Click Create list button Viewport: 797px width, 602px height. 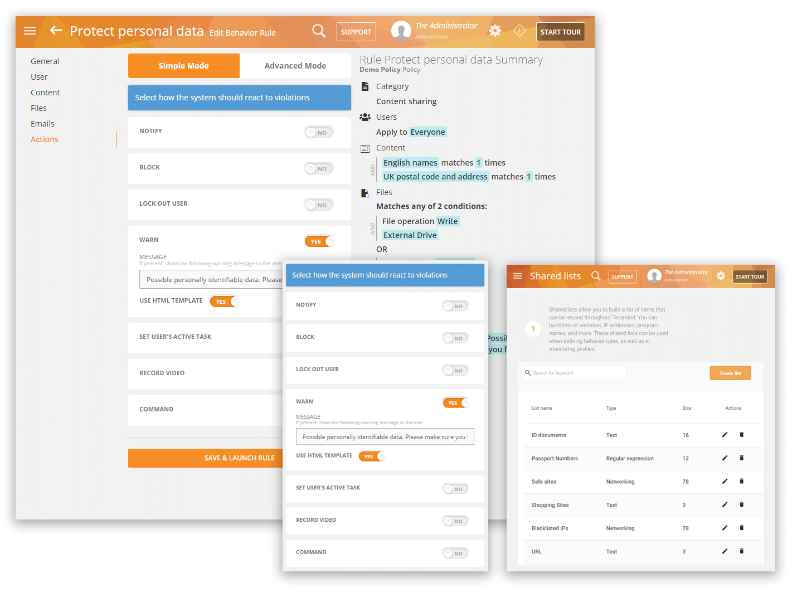pyautogui.click(x=730, y=373)
